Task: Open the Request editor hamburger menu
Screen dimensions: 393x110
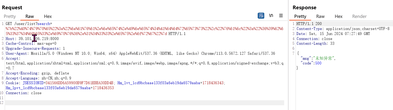Action: coord(281,16)
